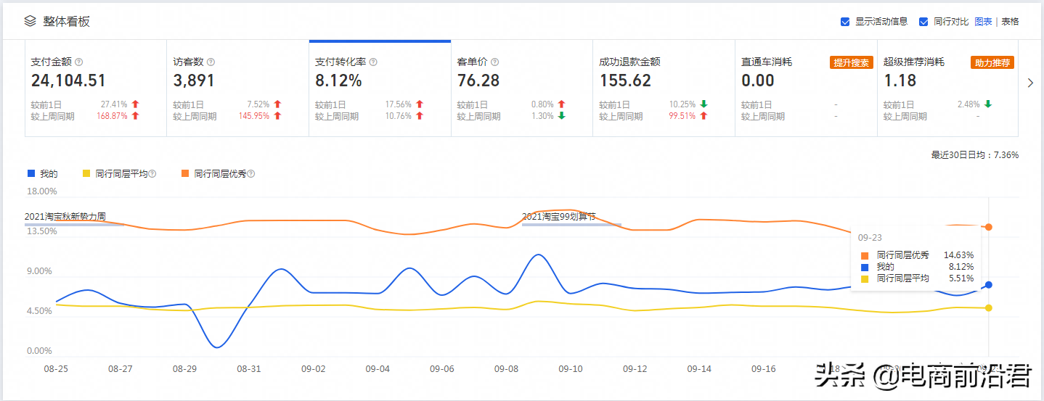Select the 成功退款金额 metric card
The image size is (1044, 401).
[664, 88]
